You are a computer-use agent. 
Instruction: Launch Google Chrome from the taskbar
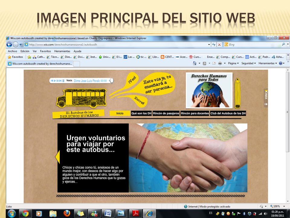(25, 213)
